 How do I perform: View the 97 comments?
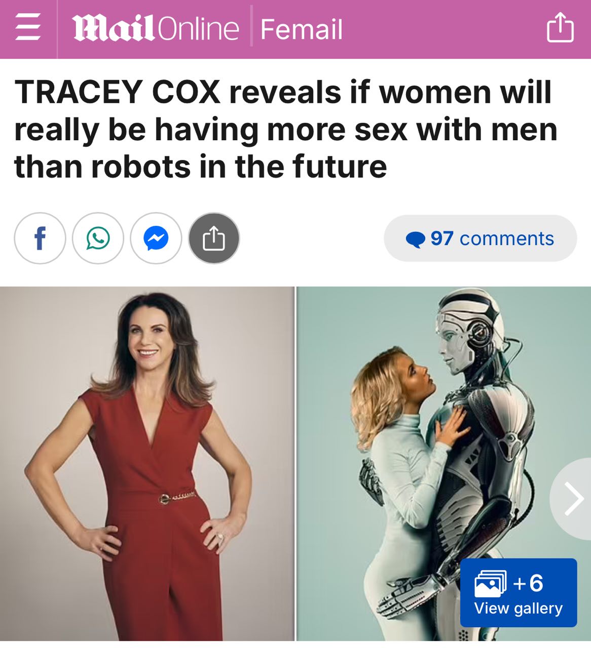click(481, 238)
